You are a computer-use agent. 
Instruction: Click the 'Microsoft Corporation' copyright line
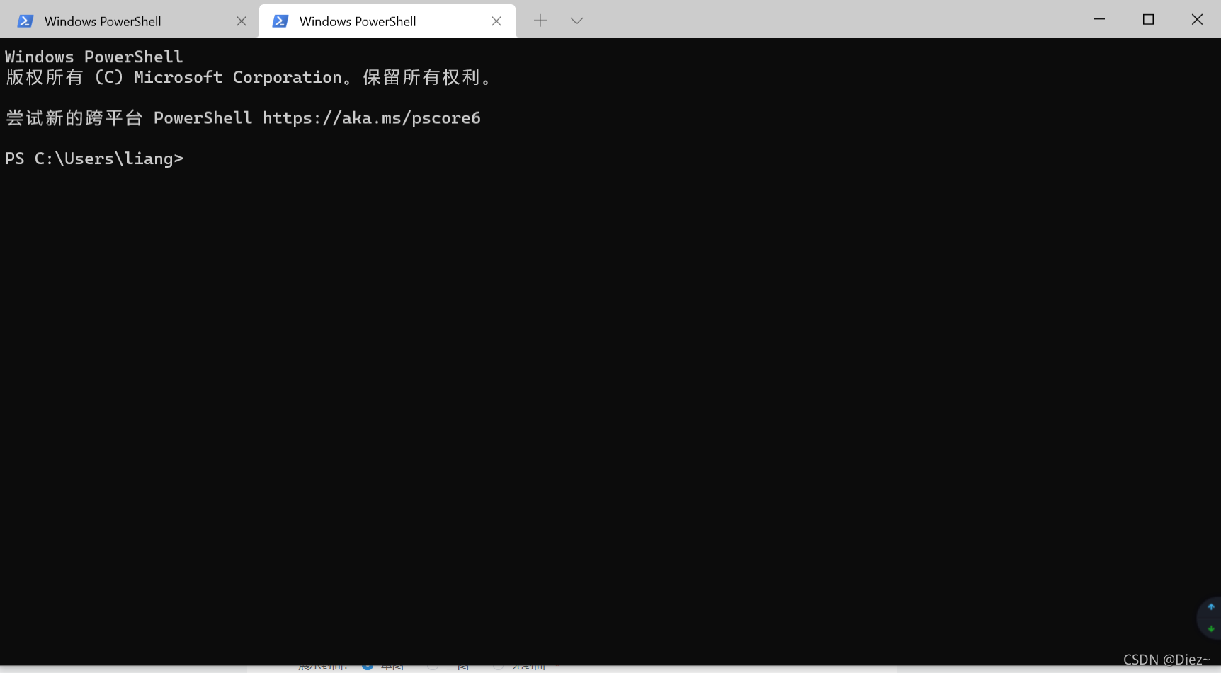[248, 77]
